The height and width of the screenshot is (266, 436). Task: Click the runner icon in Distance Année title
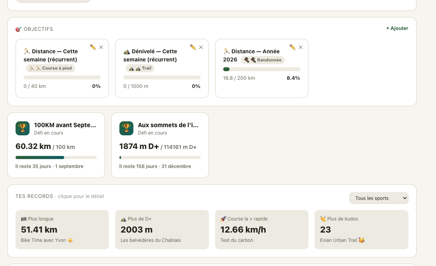coord(226,51)
